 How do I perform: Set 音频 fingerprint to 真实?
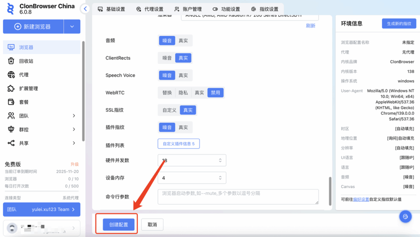(x=183, y=40)
